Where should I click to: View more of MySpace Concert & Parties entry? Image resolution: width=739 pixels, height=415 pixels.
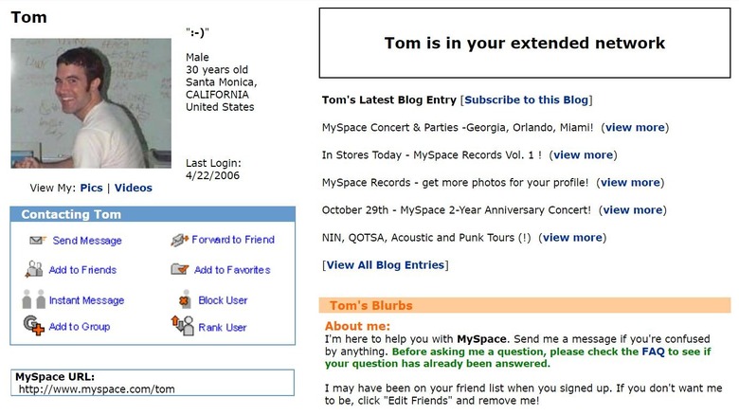click(635, 127)
